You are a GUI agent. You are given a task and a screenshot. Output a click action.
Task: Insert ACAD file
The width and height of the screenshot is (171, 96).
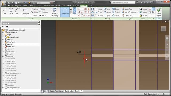143,15
